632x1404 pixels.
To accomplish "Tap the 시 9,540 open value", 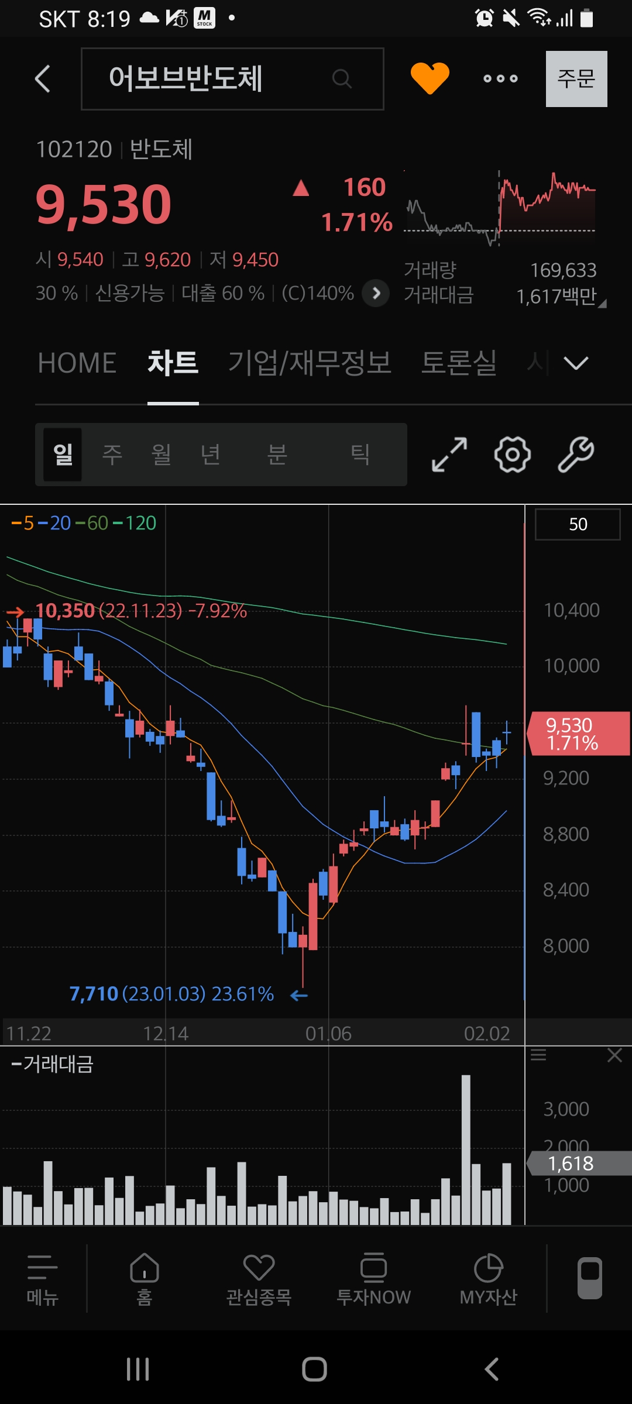I will pyautogui.click(x=70, y=260).
